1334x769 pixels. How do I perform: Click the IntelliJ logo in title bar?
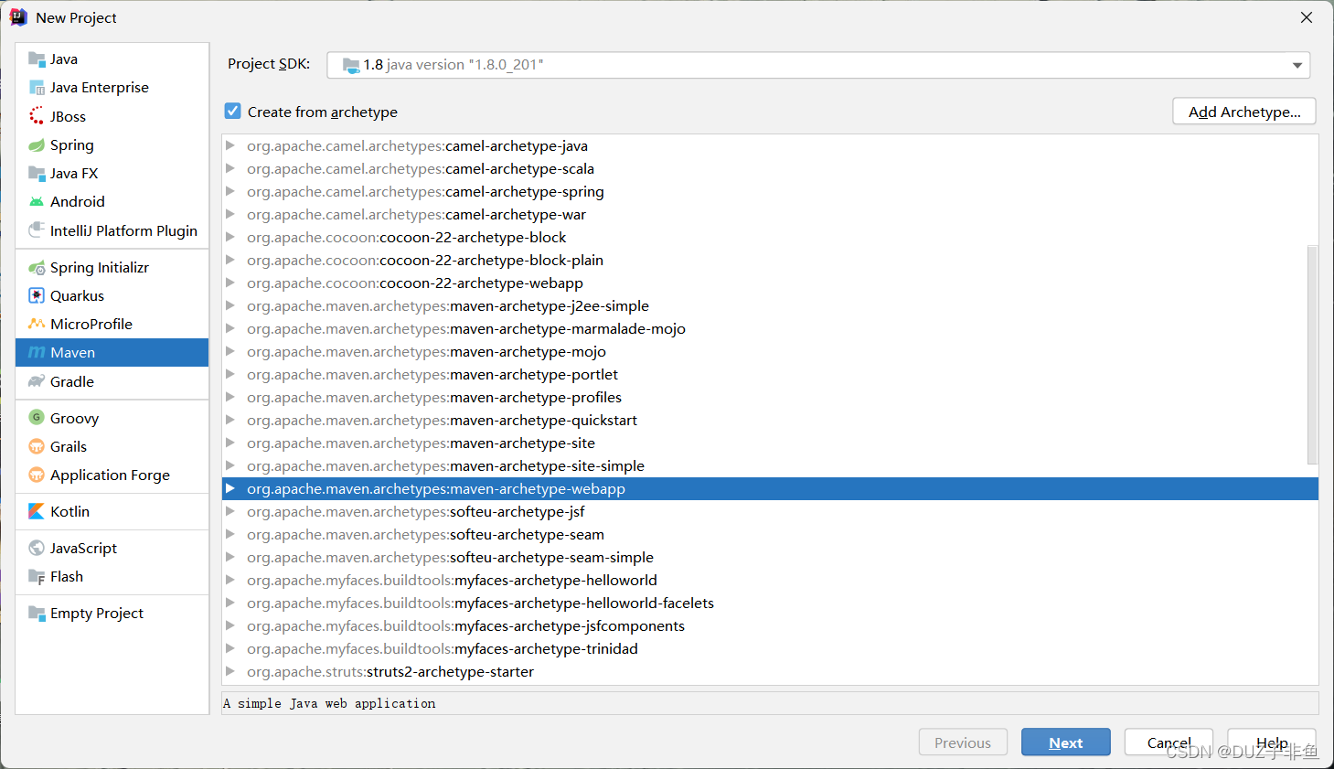click(18, 17)
